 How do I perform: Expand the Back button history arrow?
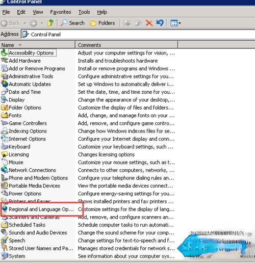25,23
